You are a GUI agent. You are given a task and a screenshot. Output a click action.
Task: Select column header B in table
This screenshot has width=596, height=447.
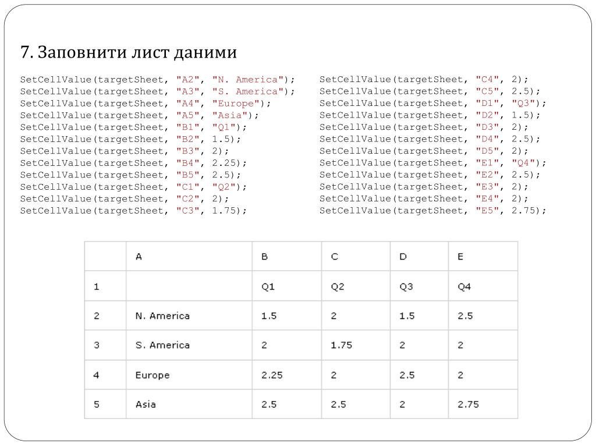pyautogui.click(x=286, y=257)
